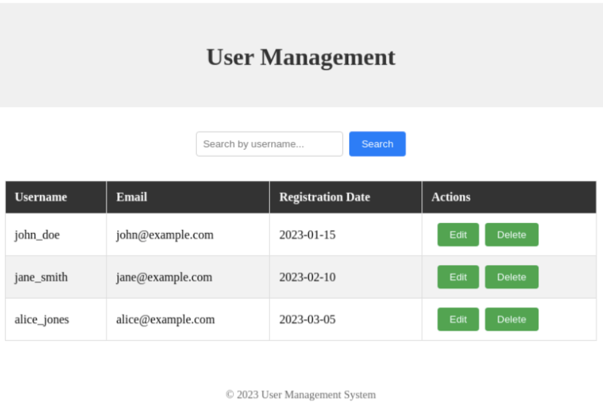Click the 2023 User Management System footer
Screen dimensions: 603x407
[x=301, y=395]
